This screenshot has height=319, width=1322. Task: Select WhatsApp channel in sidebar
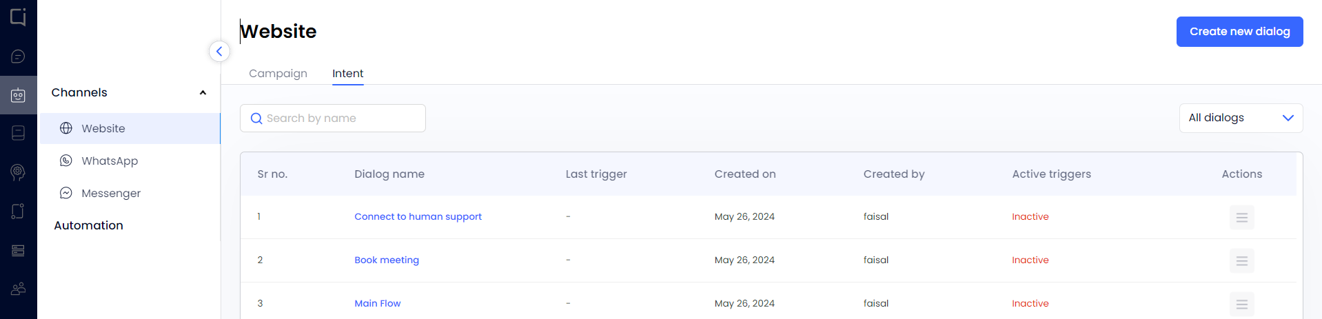coord(110,161)
